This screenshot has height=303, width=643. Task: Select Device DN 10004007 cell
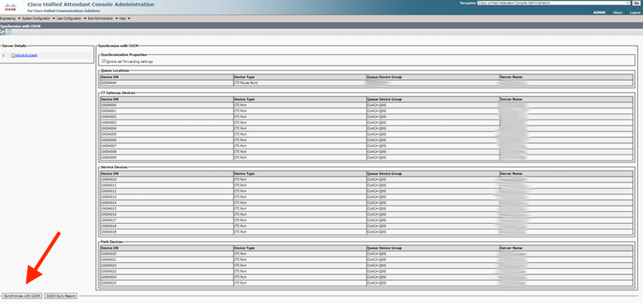166,145
